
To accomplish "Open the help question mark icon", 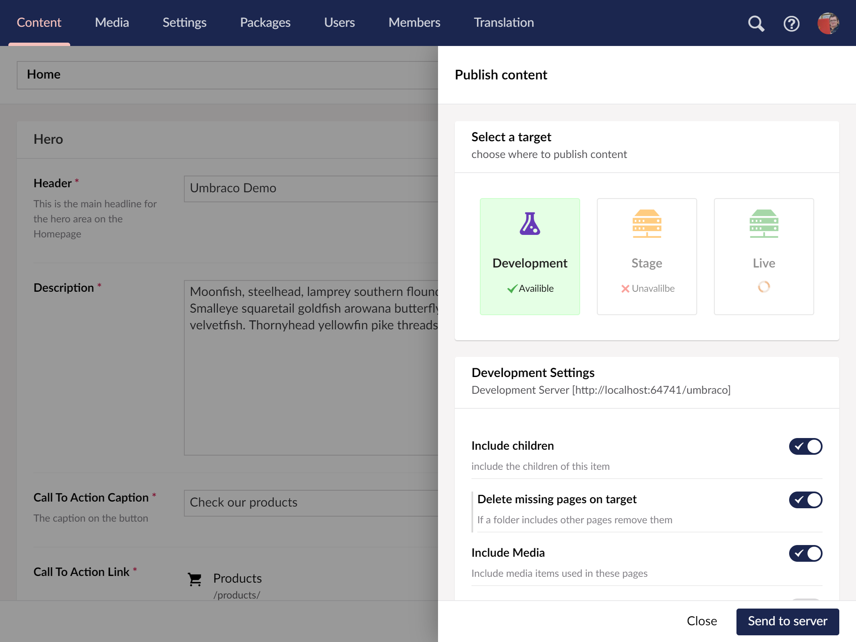I will click(791, 23).
